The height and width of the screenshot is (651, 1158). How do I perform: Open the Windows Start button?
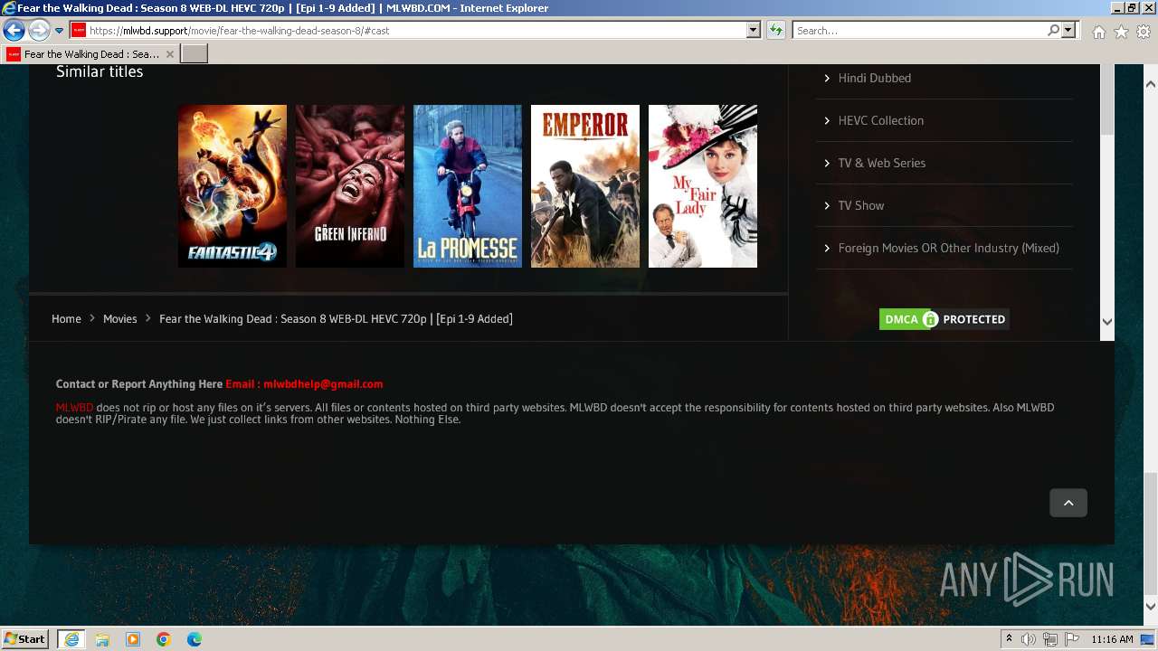25,638
